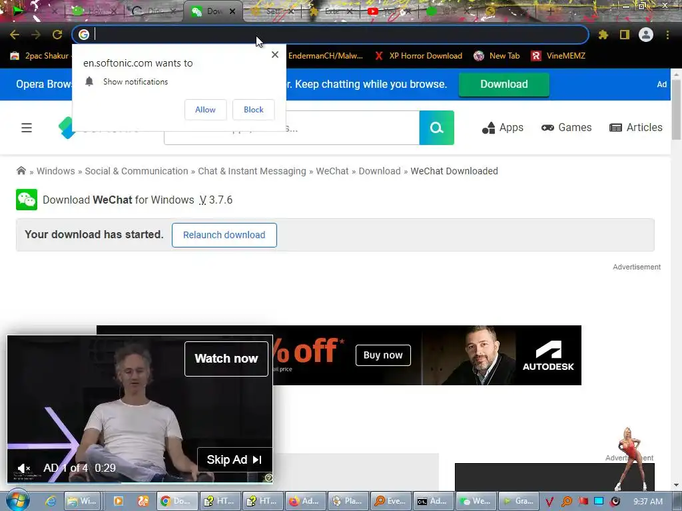This screenshot has width=682, height=511.
Task: Click the Softonic search magnifier button
Action: (437, 128)
